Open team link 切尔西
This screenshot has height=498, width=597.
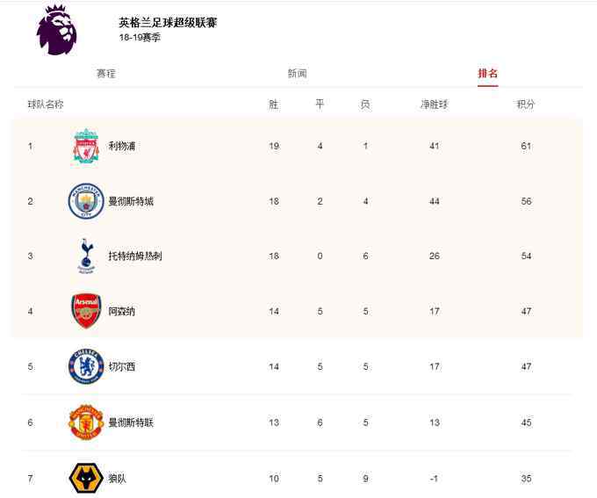[x=122, y=366]
